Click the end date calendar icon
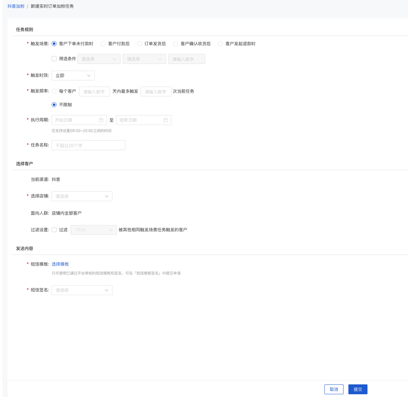 [x=165, y=120]
